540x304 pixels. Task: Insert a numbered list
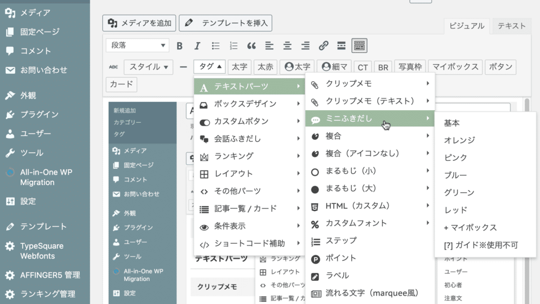pyautogui.click(x=234, y=46)
